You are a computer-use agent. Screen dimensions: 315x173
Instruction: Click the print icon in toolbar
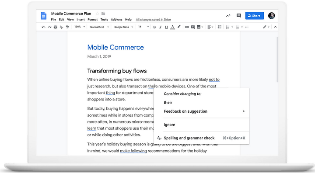pyautogui.click(x=56, y=27)
